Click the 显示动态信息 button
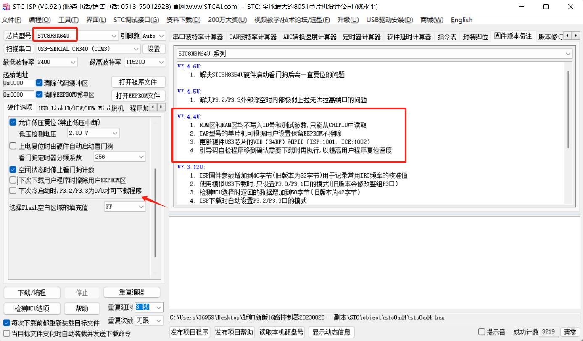The image size is (583, 341). point(332,332)
